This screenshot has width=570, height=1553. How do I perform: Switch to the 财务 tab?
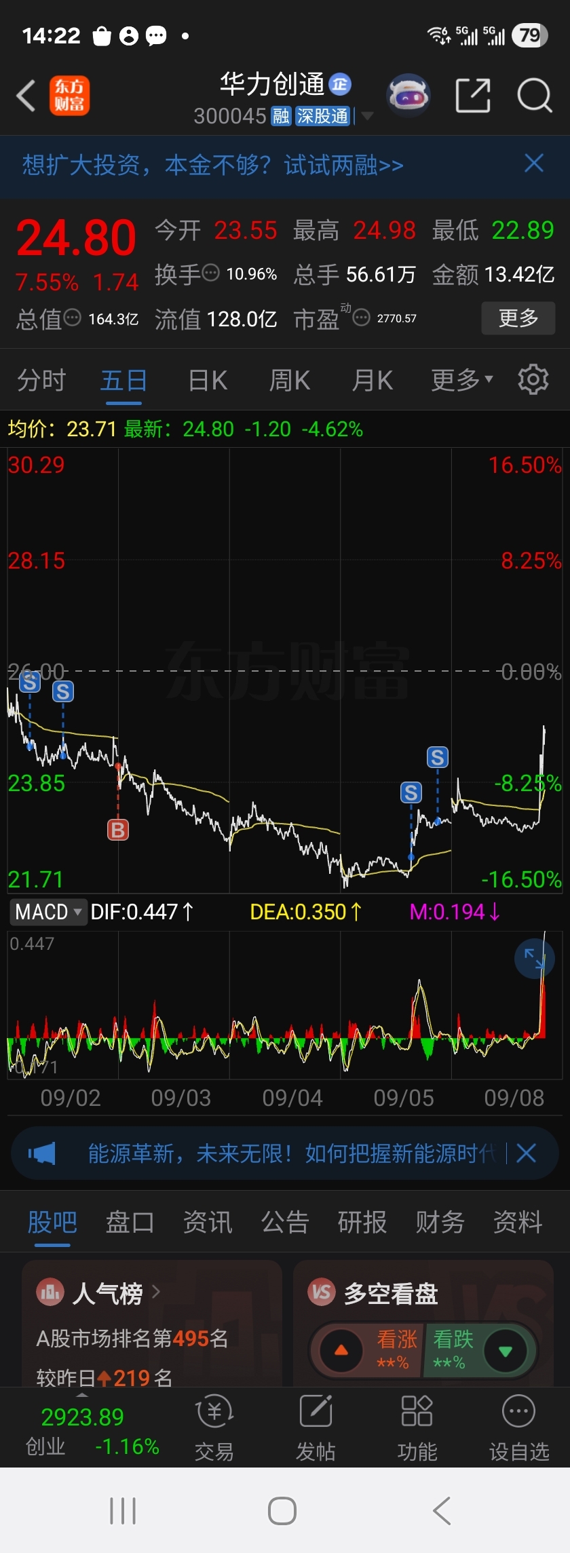point(440,1223)
